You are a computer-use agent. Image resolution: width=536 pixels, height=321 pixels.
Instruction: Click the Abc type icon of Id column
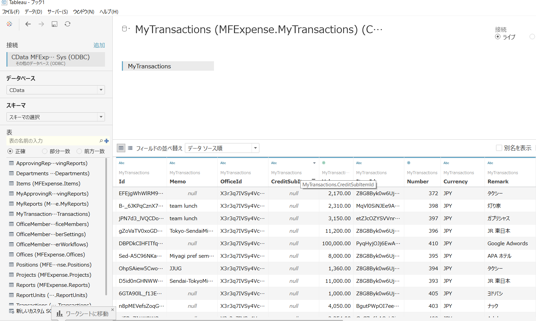tap(122, 163)
